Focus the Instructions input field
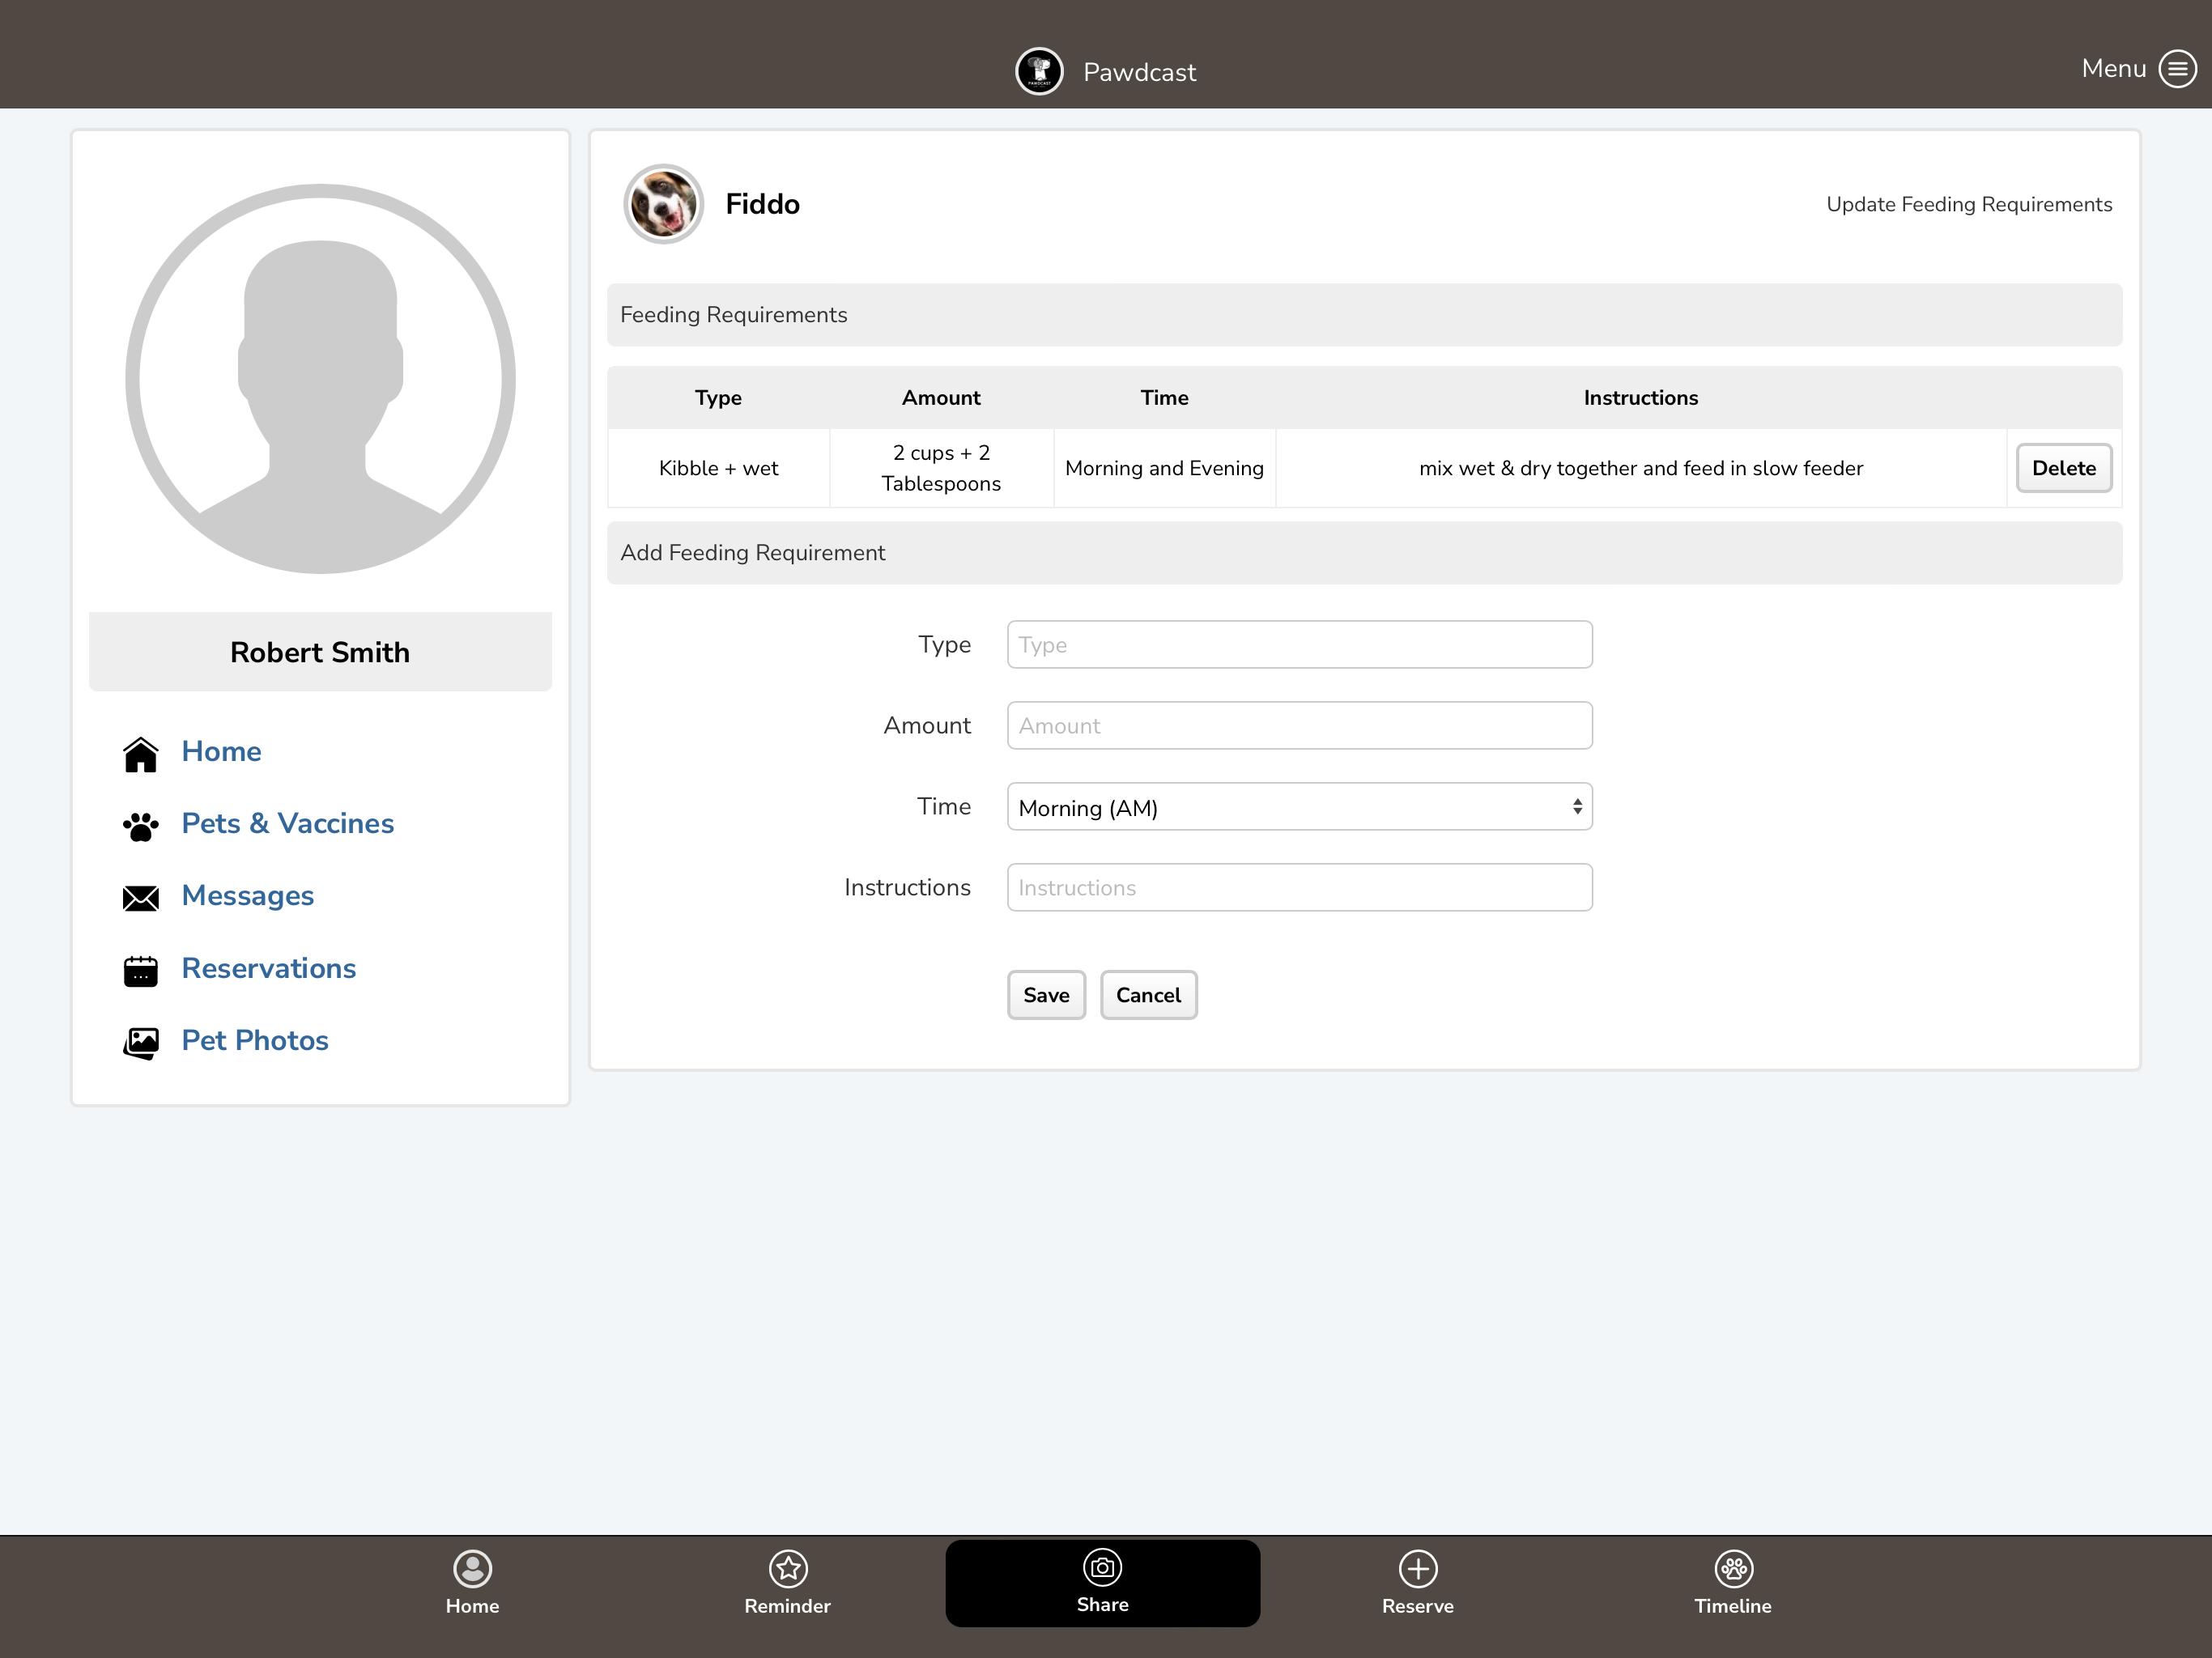This screenshot has height=1658, width=2212. tap(1299, 888)
